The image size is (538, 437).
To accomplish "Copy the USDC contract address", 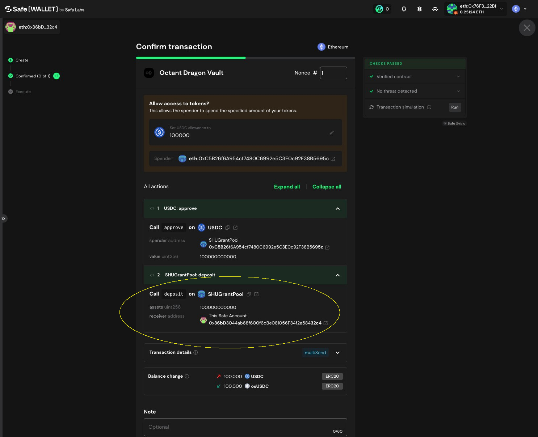I will 227,228.
